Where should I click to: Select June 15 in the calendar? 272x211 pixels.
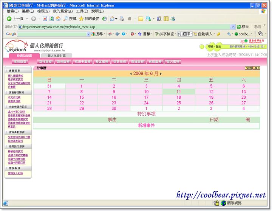point(82,97)
